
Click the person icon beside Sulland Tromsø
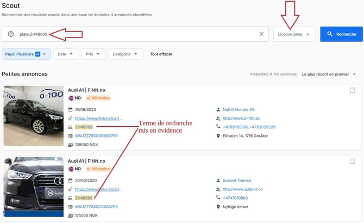pos(218,180)
